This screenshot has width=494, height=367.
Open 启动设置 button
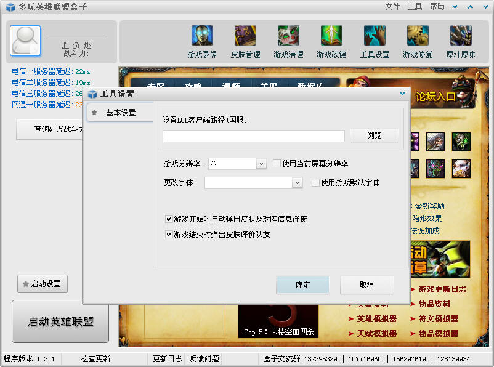pos(43,284)
